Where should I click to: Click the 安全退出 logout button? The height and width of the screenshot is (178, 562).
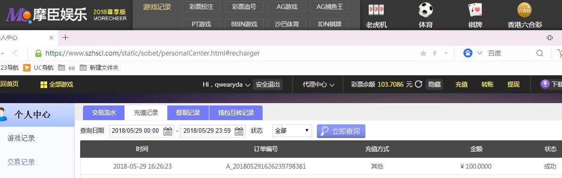pos(267,84)
